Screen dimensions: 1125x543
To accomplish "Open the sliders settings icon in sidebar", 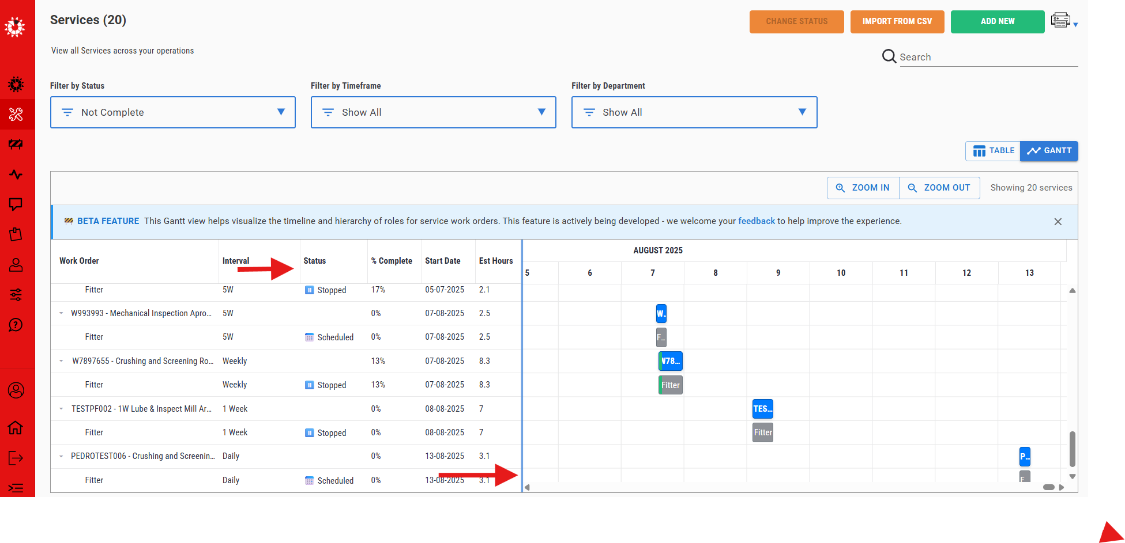I will 16,295.
